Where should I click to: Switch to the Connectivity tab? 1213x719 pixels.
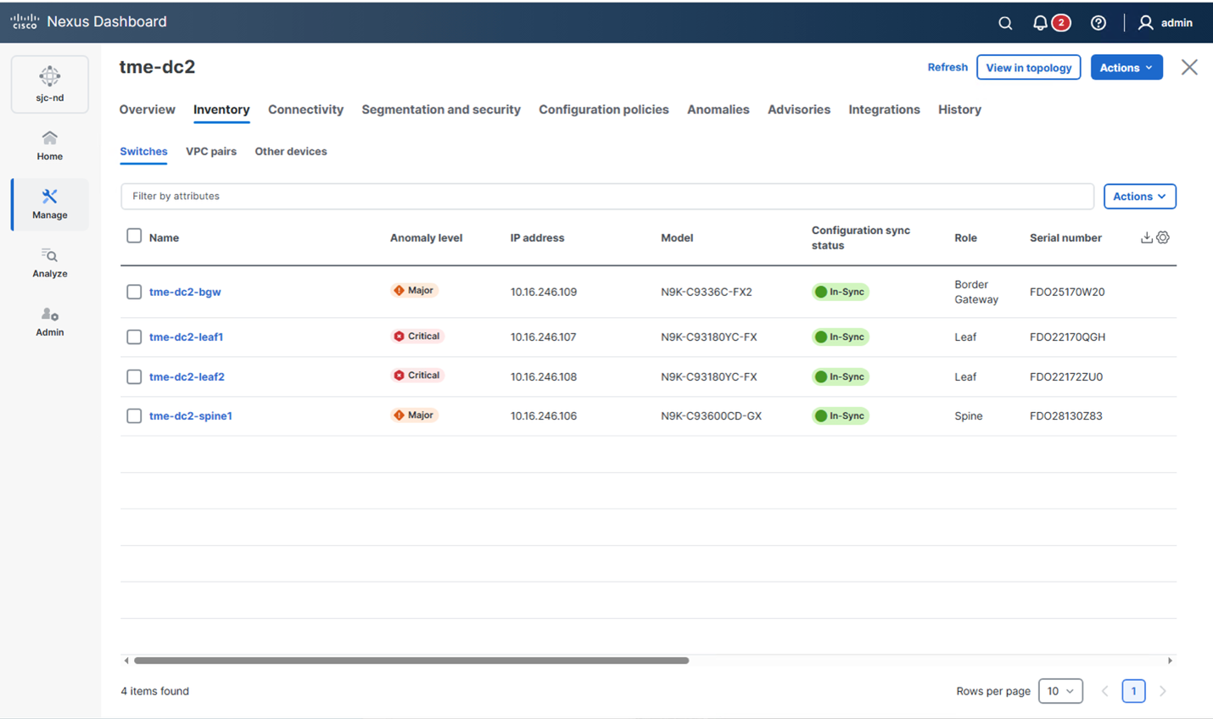click(x=305, y=109)
